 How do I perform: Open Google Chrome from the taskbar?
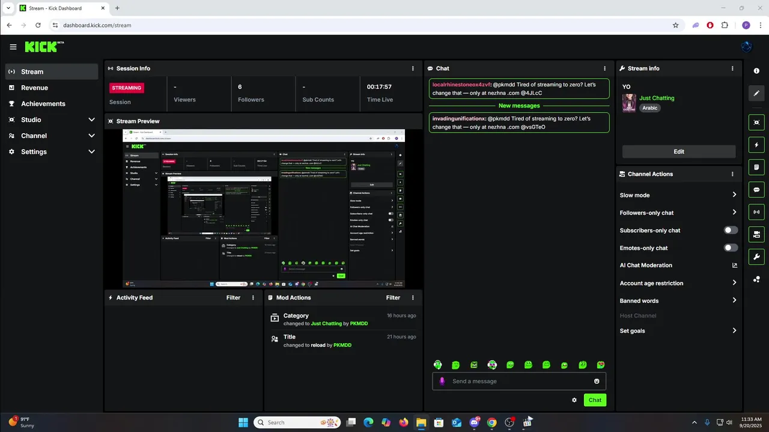point(491,422)
